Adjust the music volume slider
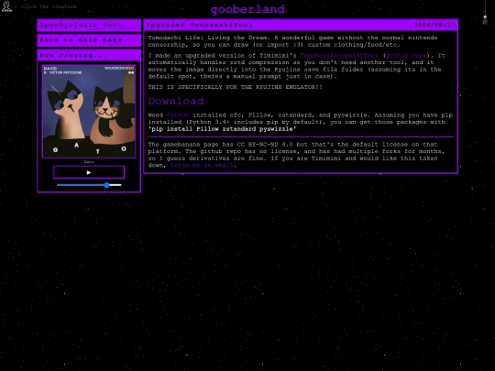Screen dimensions: 495x371 (x=89, y=185)
